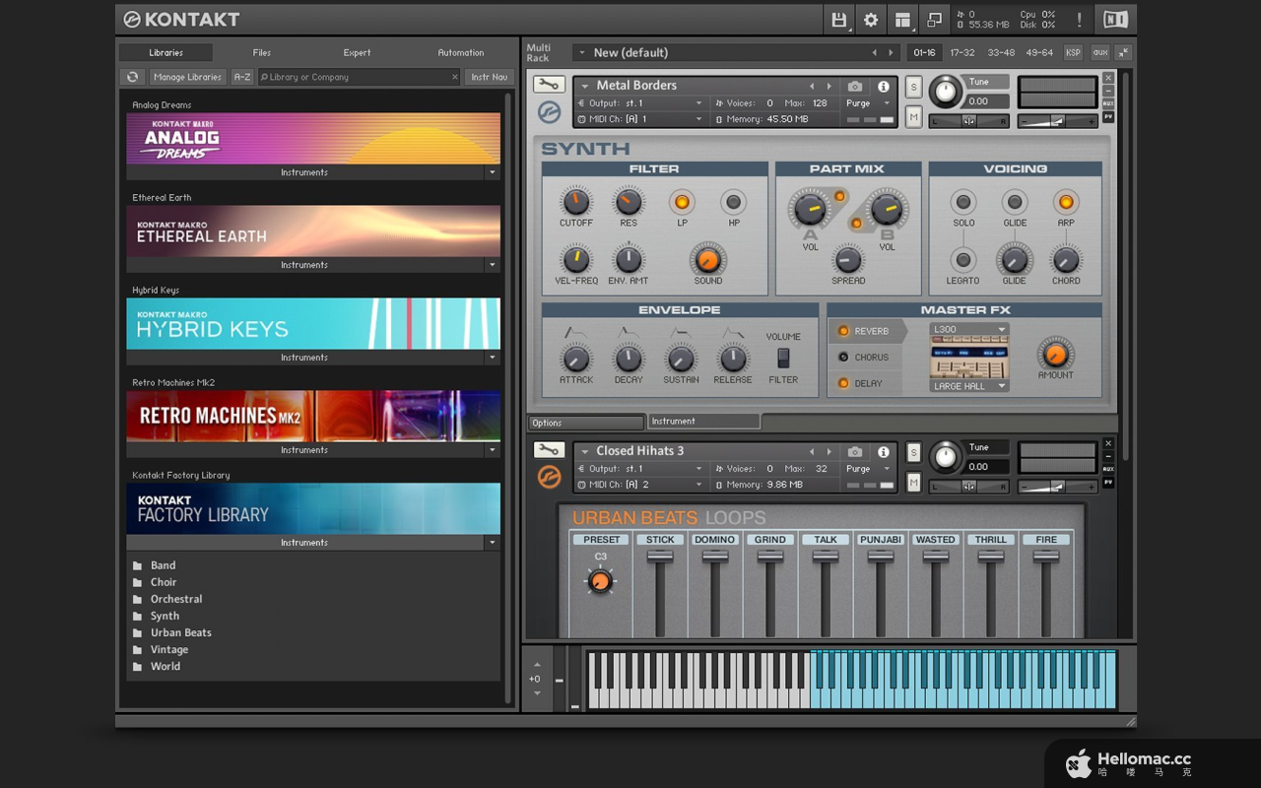The height and width of the screenshot is (788, 1261).
Task: Open the Urban Beats folder
Action: pos(180,632)
